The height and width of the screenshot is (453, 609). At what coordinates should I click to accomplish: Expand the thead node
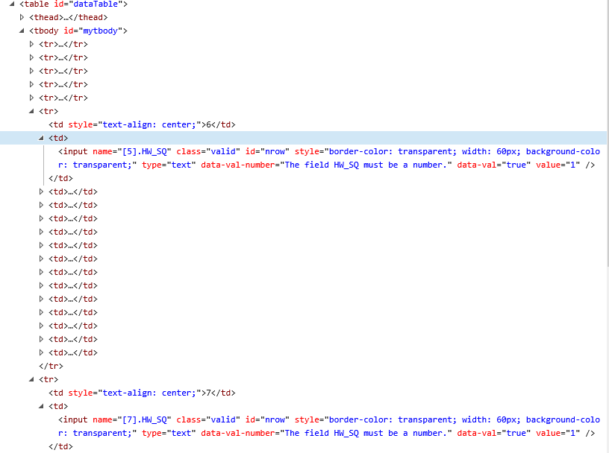pyautogui.click(x=22, y=17)
